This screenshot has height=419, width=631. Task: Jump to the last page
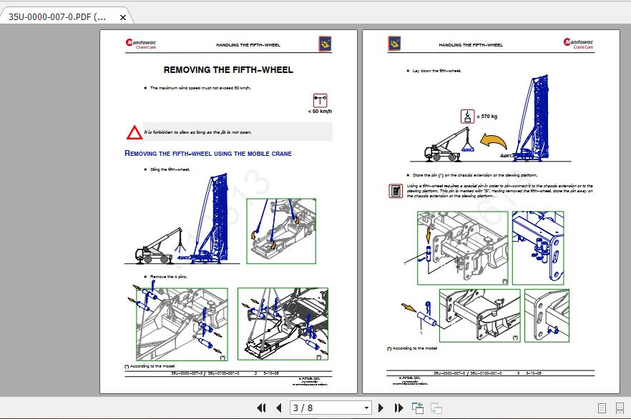tap(398, 408)
